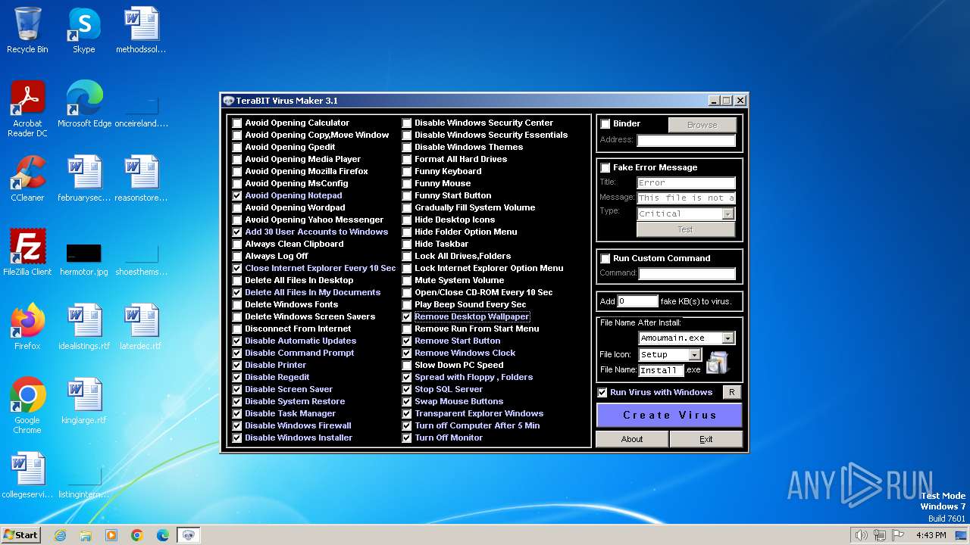Enable the Fake Error Message checkbox

point(605,167)
